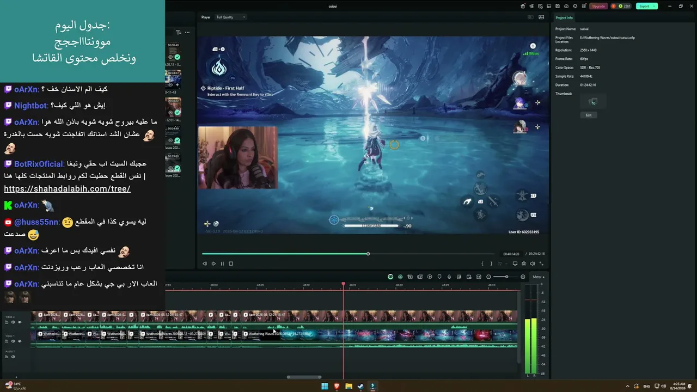The image size is (697, 392).
Task: Open the Windows Start menu
Action: (x=325, y=387)
